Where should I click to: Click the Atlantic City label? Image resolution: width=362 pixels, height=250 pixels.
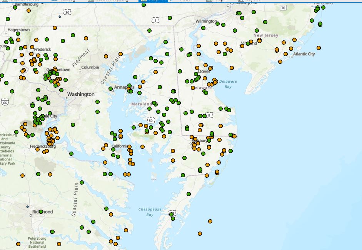304,54
